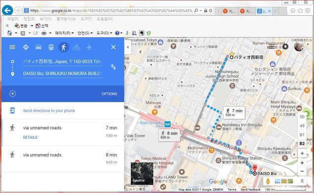This screenshot has height=193, width=314.
Task: Click Send feedback on the map
Action: click(x=251, y=190)
